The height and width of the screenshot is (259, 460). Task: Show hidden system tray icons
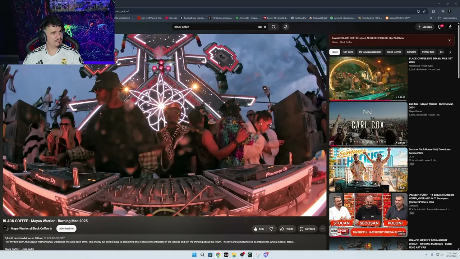[426, 255]
